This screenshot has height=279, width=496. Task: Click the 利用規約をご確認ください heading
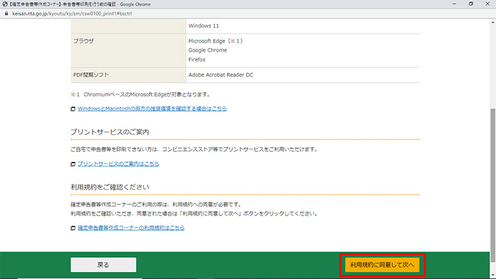tap(110, 187)
